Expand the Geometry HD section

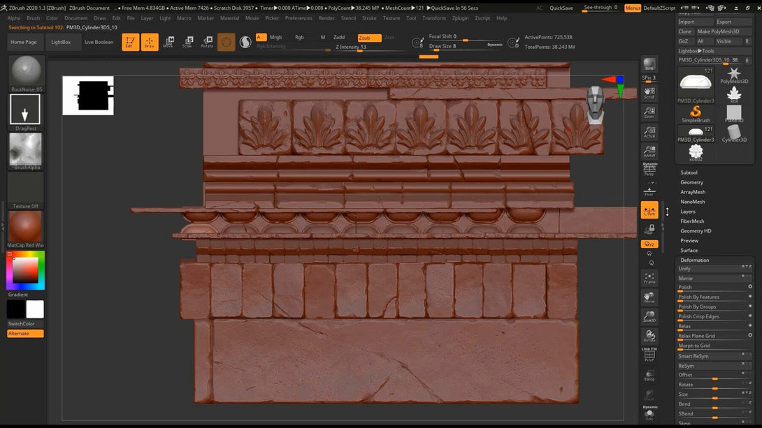pyautogui.click(x=696, y=231)
